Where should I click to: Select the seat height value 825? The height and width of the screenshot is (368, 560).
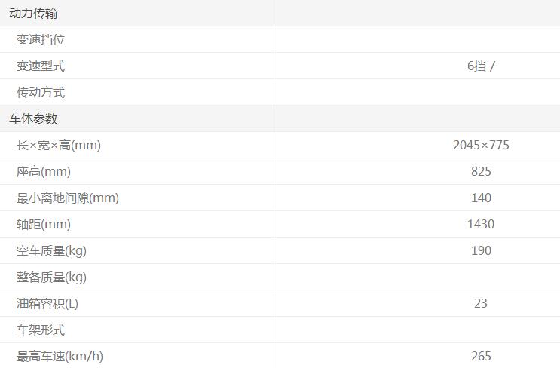click(481, 171)
